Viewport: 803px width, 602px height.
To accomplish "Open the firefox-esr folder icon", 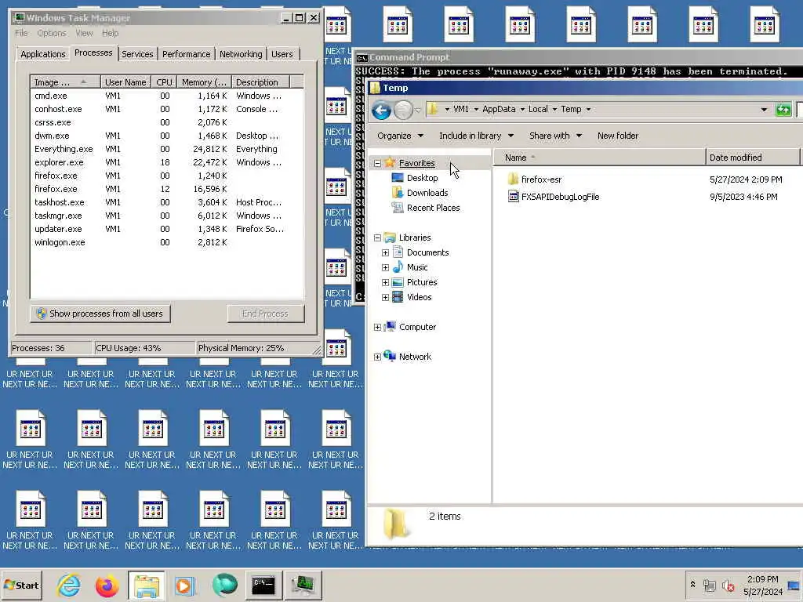I will (513, 180).
